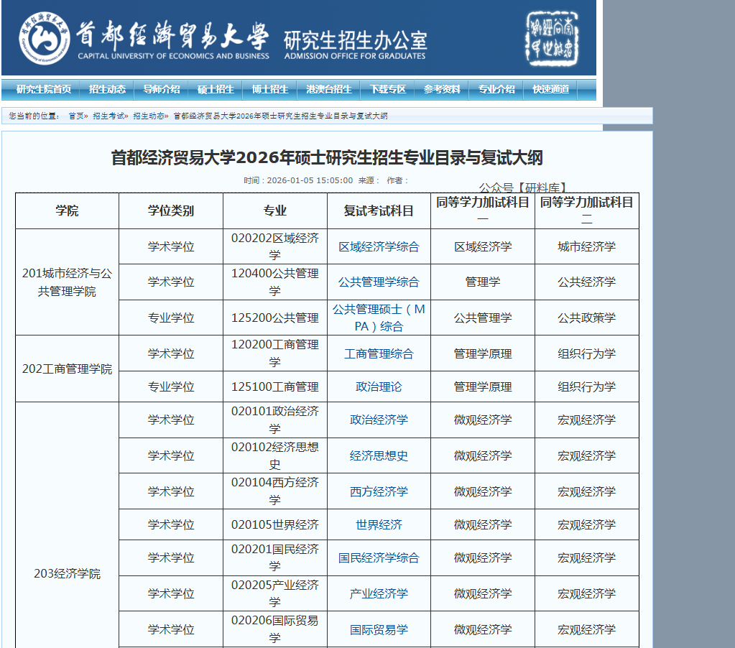Click the 招生考试 breadcrumb link
Viewport: 735px width, 648px height.
pos(108,116)
